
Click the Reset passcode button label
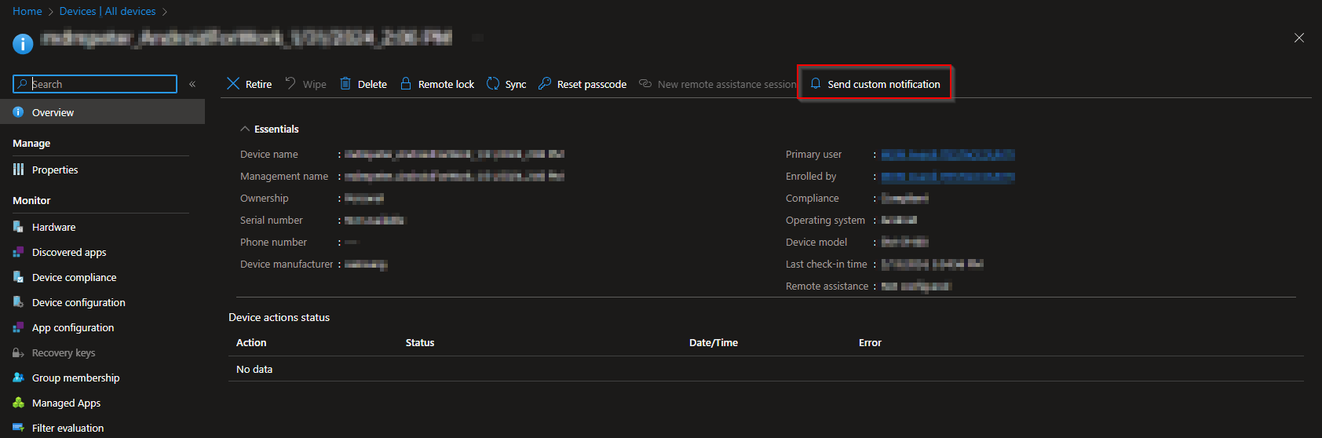(592, 84)
